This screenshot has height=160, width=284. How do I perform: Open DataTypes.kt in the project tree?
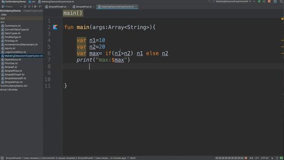[x=12, y=33]
